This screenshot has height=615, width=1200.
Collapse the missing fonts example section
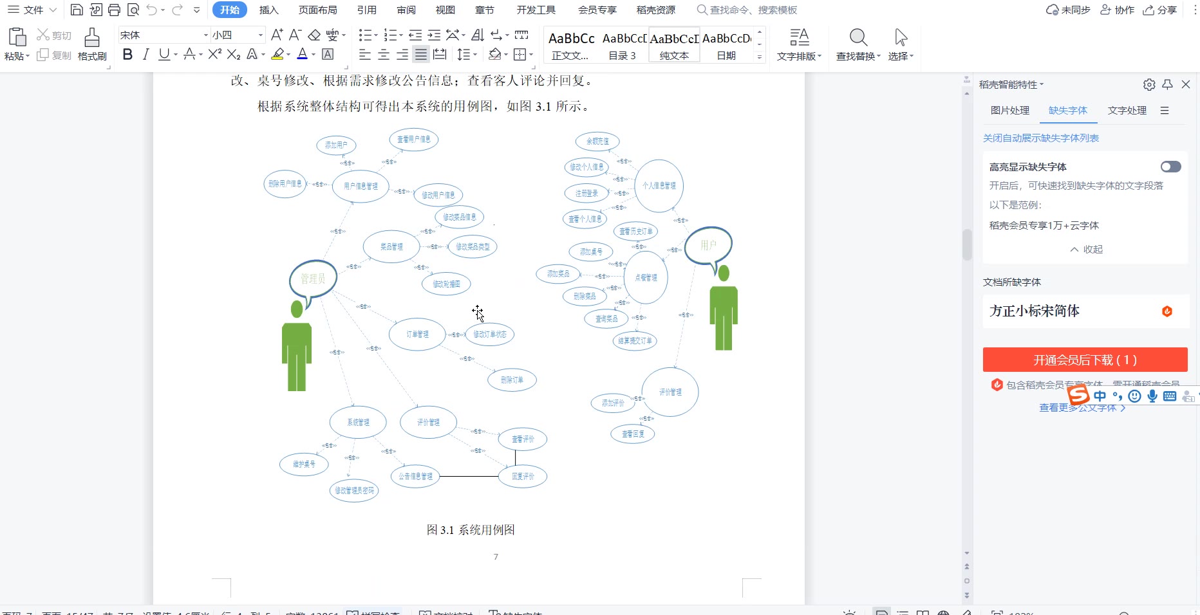[1086, 249]
